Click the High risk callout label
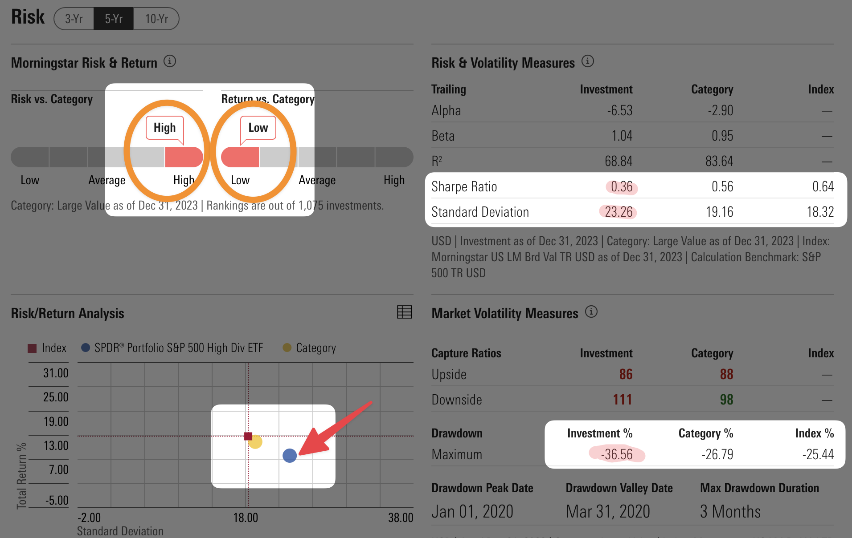Viewport: 852px width, 538px height. [x=164, y=128]
